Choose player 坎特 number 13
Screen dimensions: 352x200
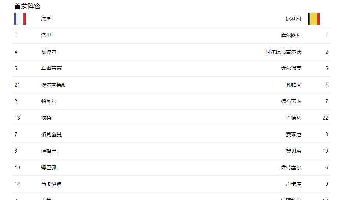46,118
